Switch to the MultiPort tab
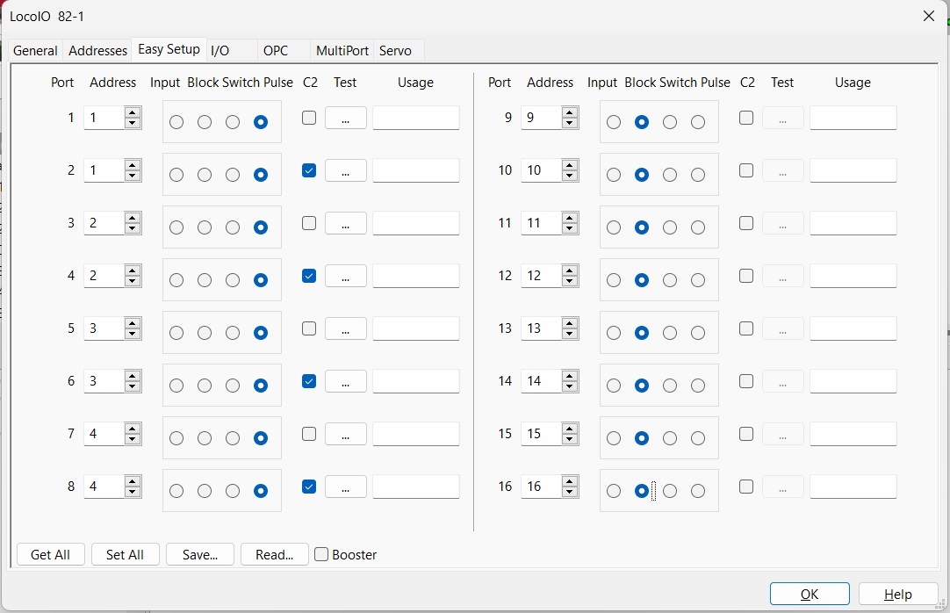Screen dimensions: 950x613 coord(342,51)
